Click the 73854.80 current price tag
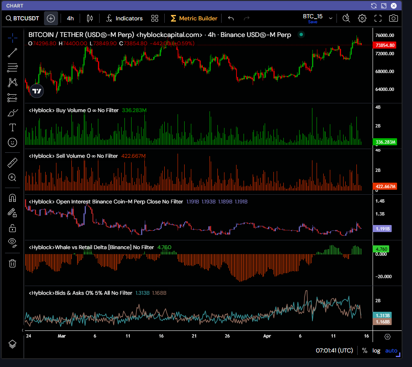This screenshot has width=412, height=367. pos(385,45)
